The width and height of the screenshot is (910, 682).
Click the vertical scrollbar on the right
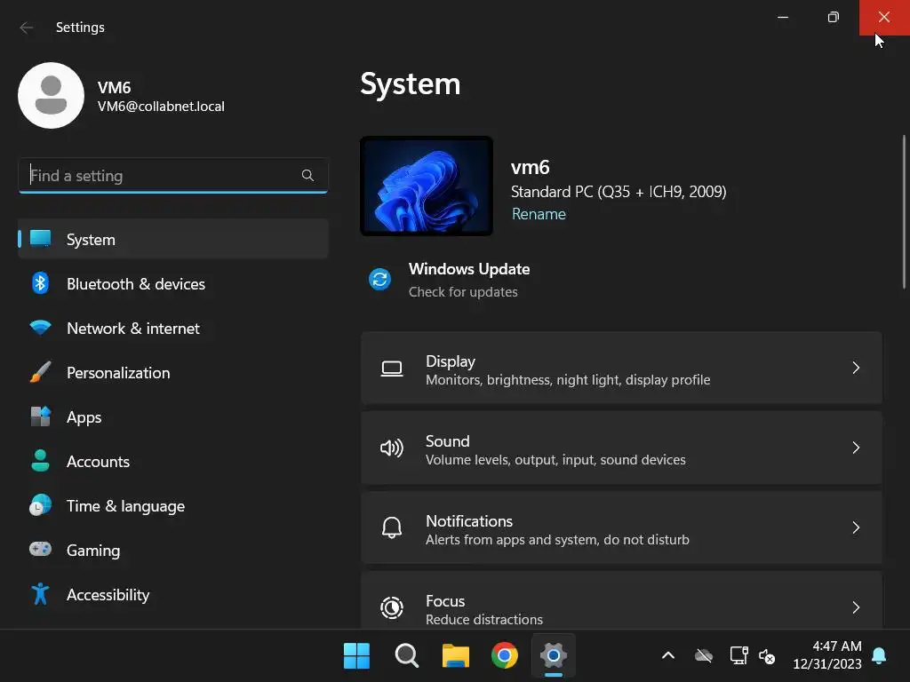pos(904,211)
